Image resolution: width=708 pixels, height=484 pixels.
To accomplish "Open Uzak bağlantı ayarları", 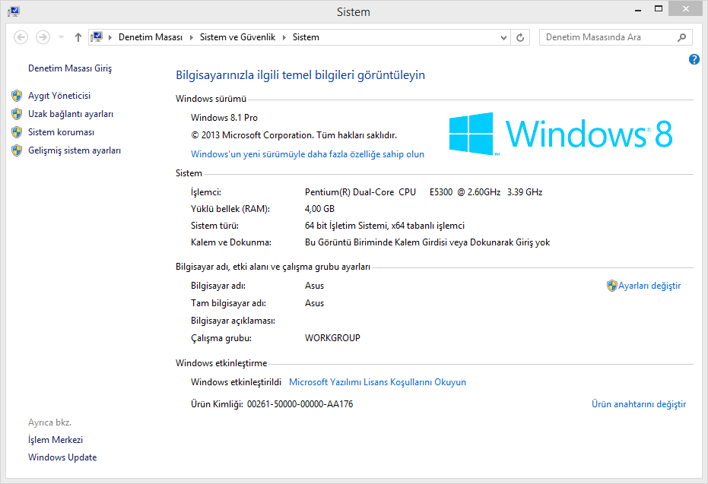I will 71,114.
